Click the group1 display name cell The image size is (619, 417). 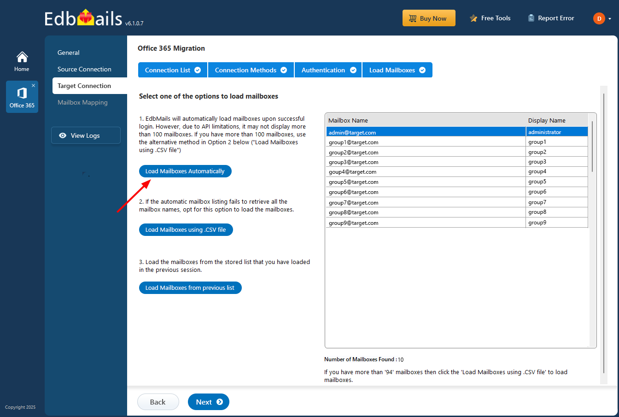(557, 142)
